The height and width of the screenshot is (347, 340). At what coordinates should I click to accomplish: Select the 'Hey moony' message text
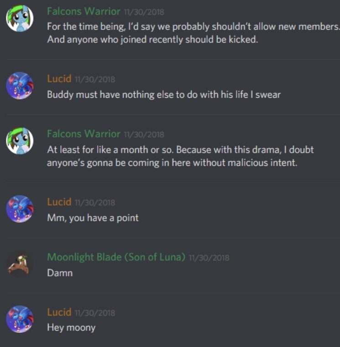pos(71,328)
